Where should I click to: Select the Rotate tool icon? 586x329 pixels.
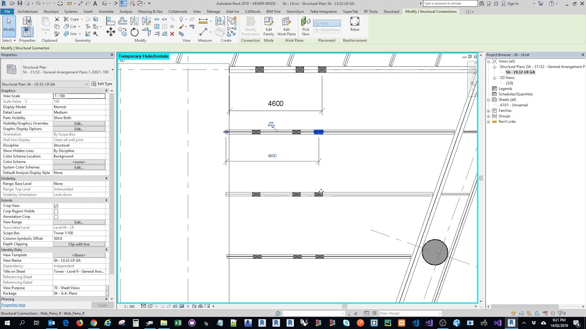pyautogui.click(x=135, y=32)
